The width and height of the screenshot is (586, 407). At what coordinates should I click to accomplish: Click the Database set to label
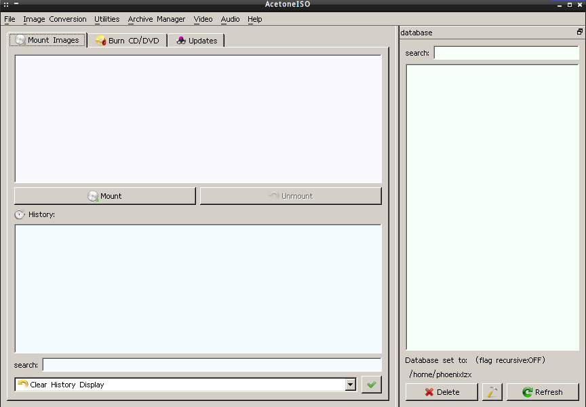[x=436, y=360]
